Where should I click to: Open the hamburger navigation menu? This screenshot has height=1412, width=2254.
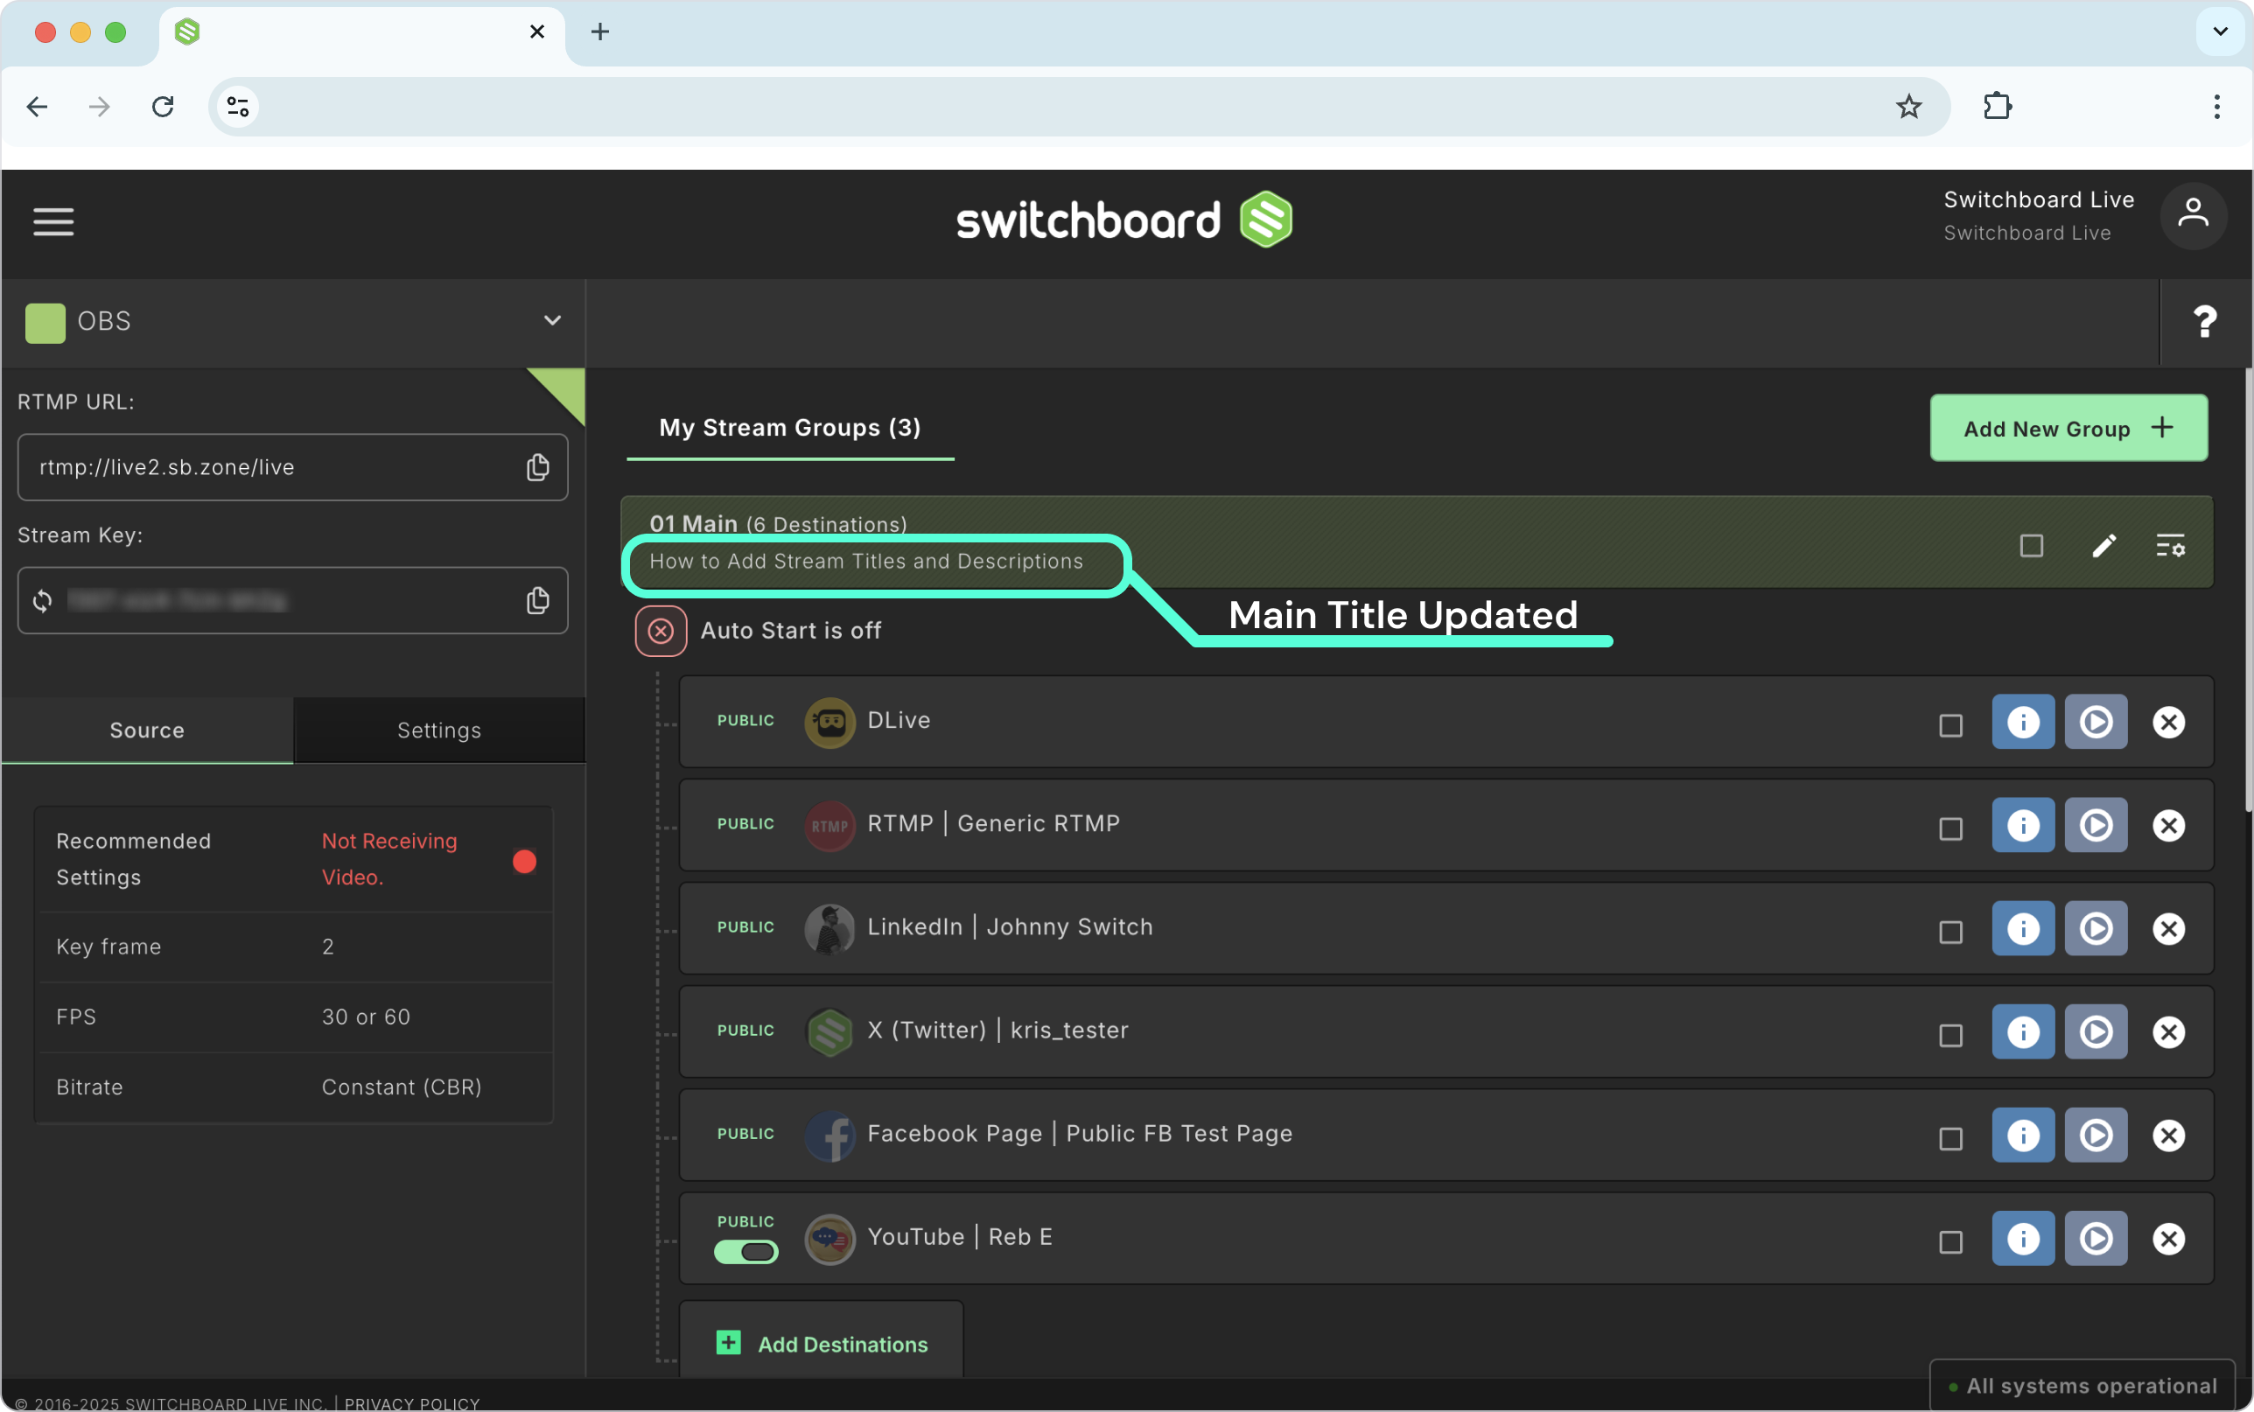[x=53, y=221]
